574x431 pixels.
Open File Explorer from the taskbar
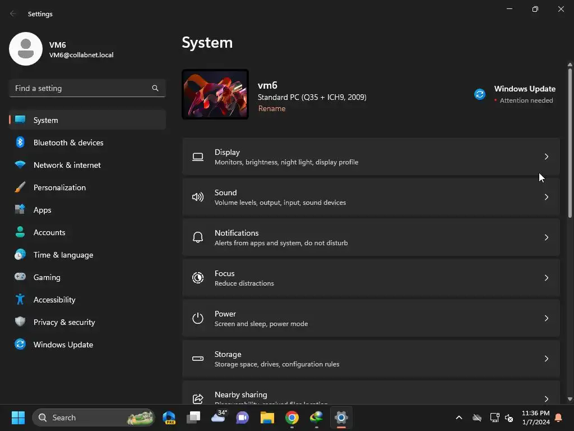[x=267, y=418]
